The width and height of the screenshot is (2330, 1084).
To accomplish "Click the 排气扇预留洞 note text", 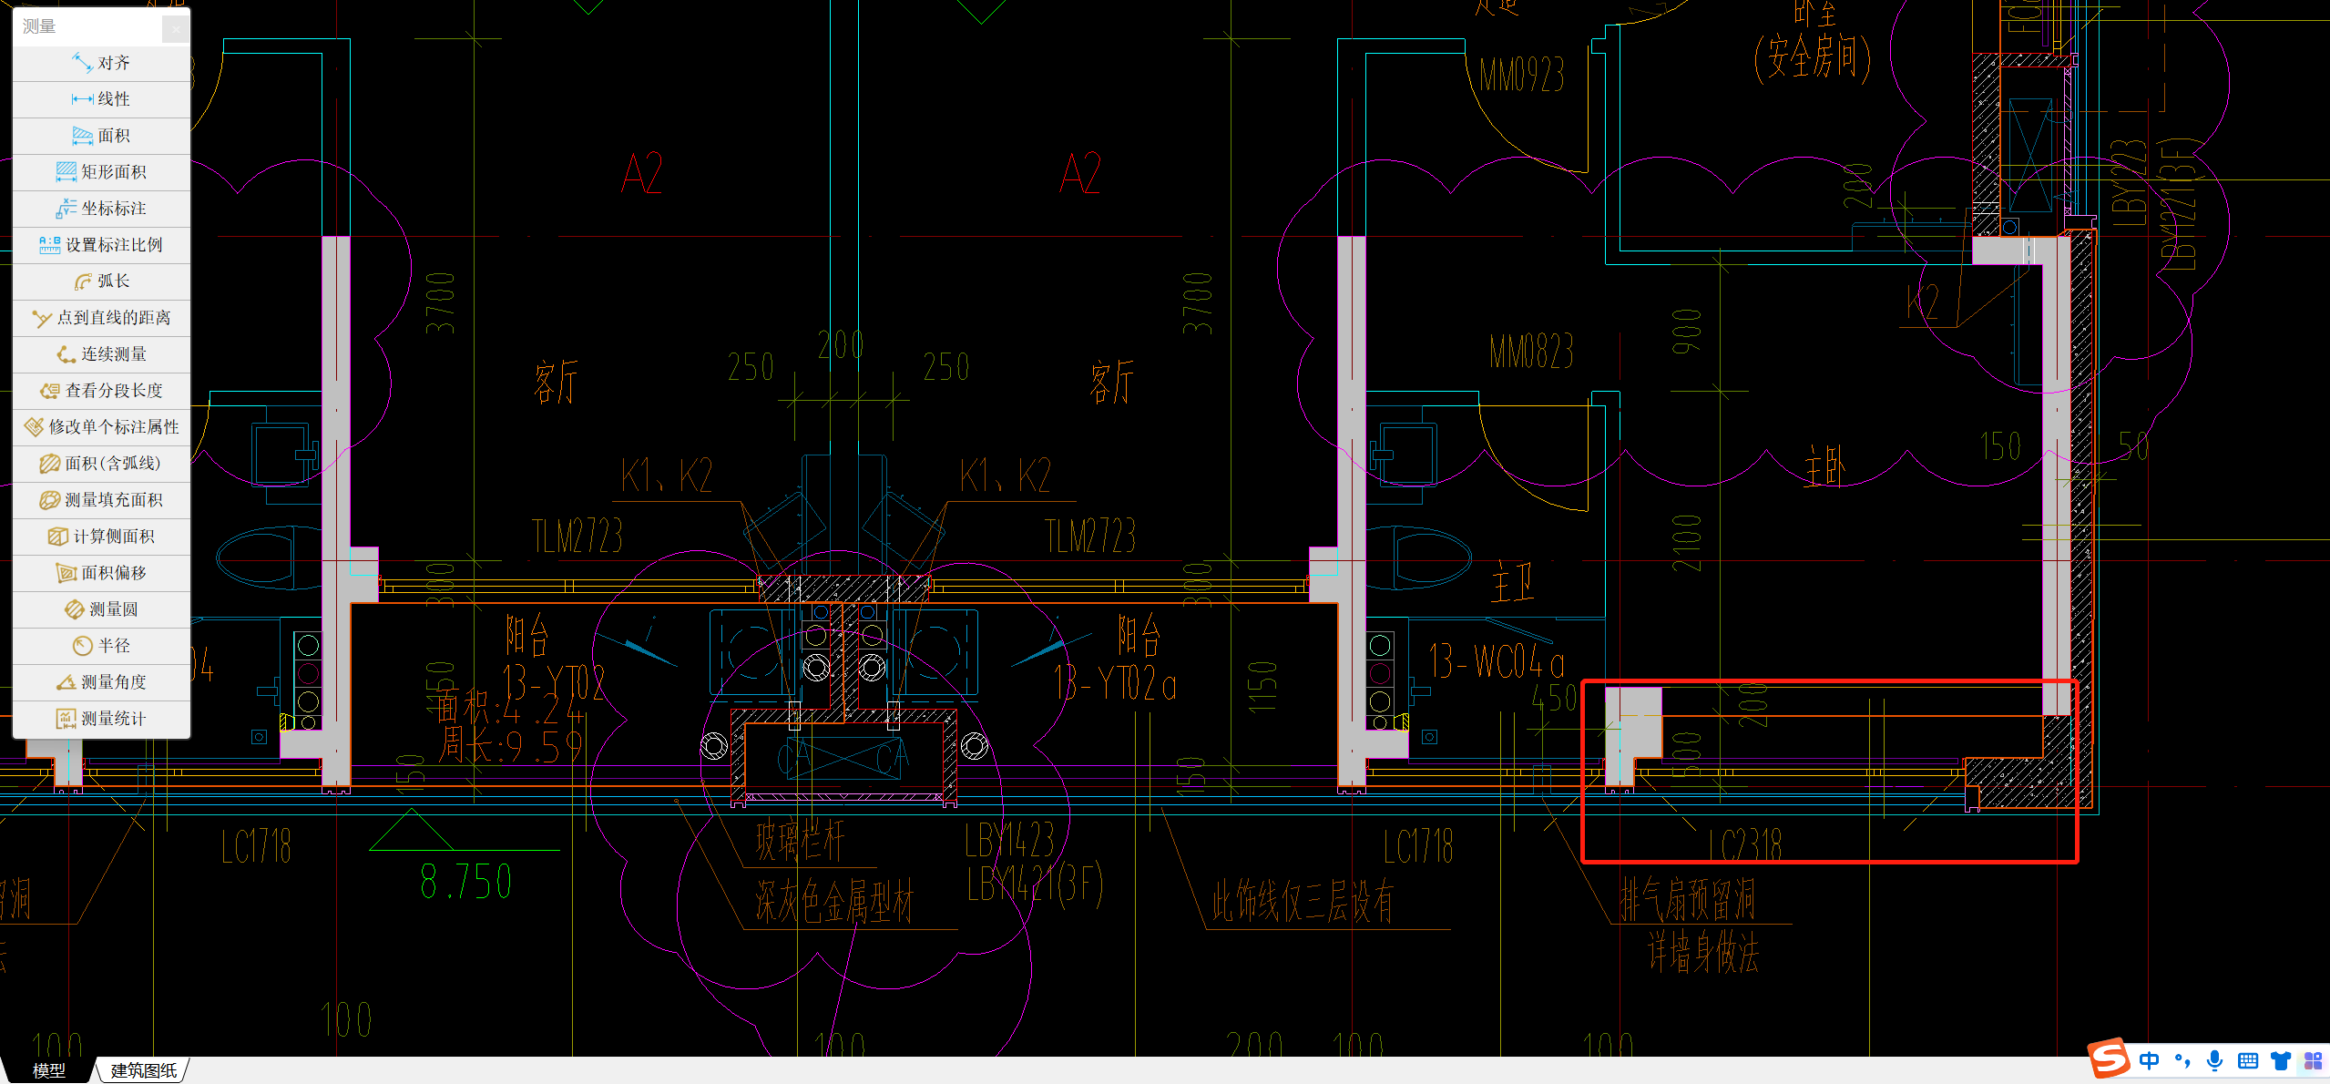I will click(x=1687, y=900).
